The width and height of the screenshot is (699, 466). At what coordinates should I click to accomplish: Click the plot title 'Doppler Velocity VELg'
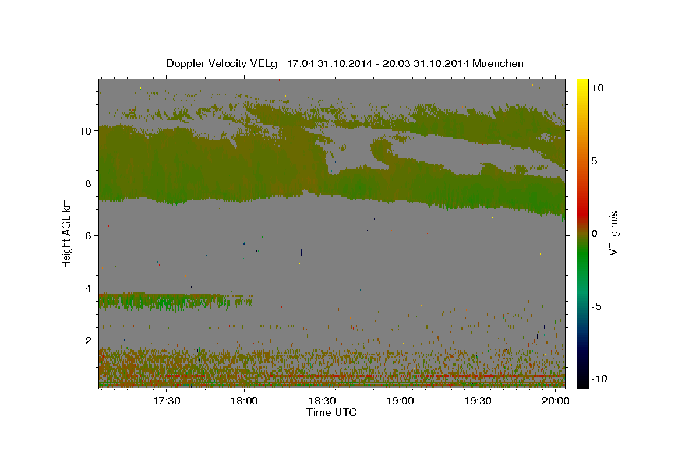[x=223, y=63]
